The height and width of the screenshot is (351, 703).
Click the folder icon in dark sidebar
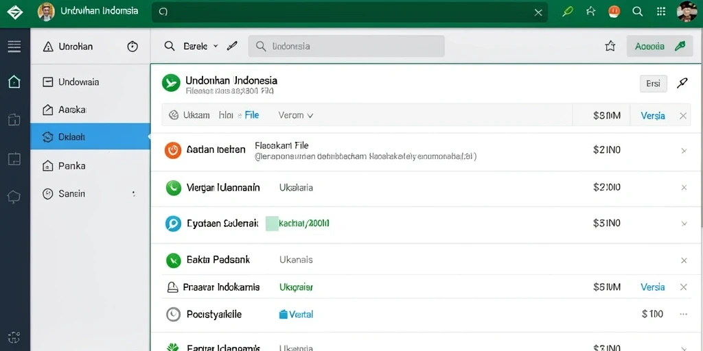[14, 119]
